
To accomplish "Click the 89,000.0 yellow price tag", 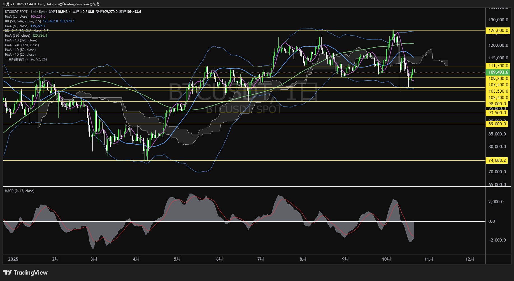I will pyautogui.click(x=497, y=124).
